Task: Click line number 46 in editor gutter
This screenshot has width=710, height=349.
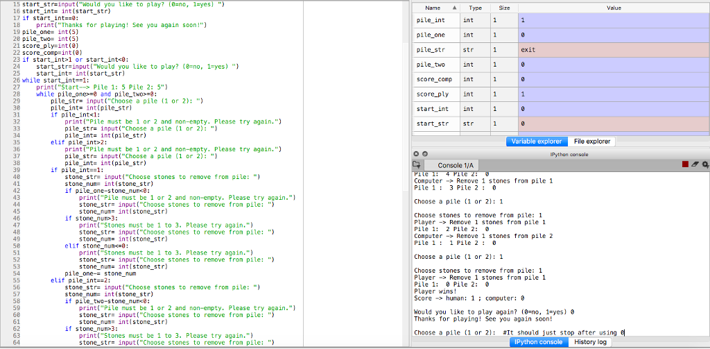Action: click(x=17, y=219)
